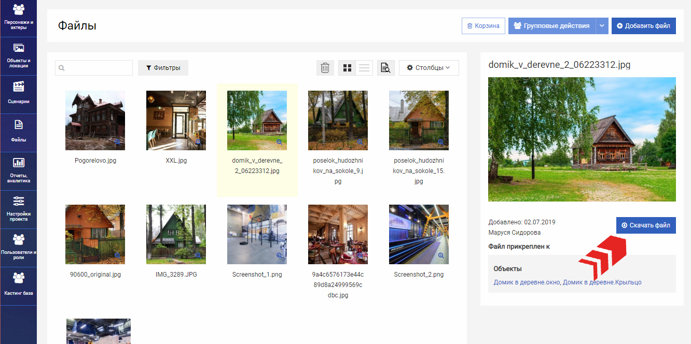Click the file search input field
Image resolution: width=691 pixels, height=344 pixels.
click(94, 68)
